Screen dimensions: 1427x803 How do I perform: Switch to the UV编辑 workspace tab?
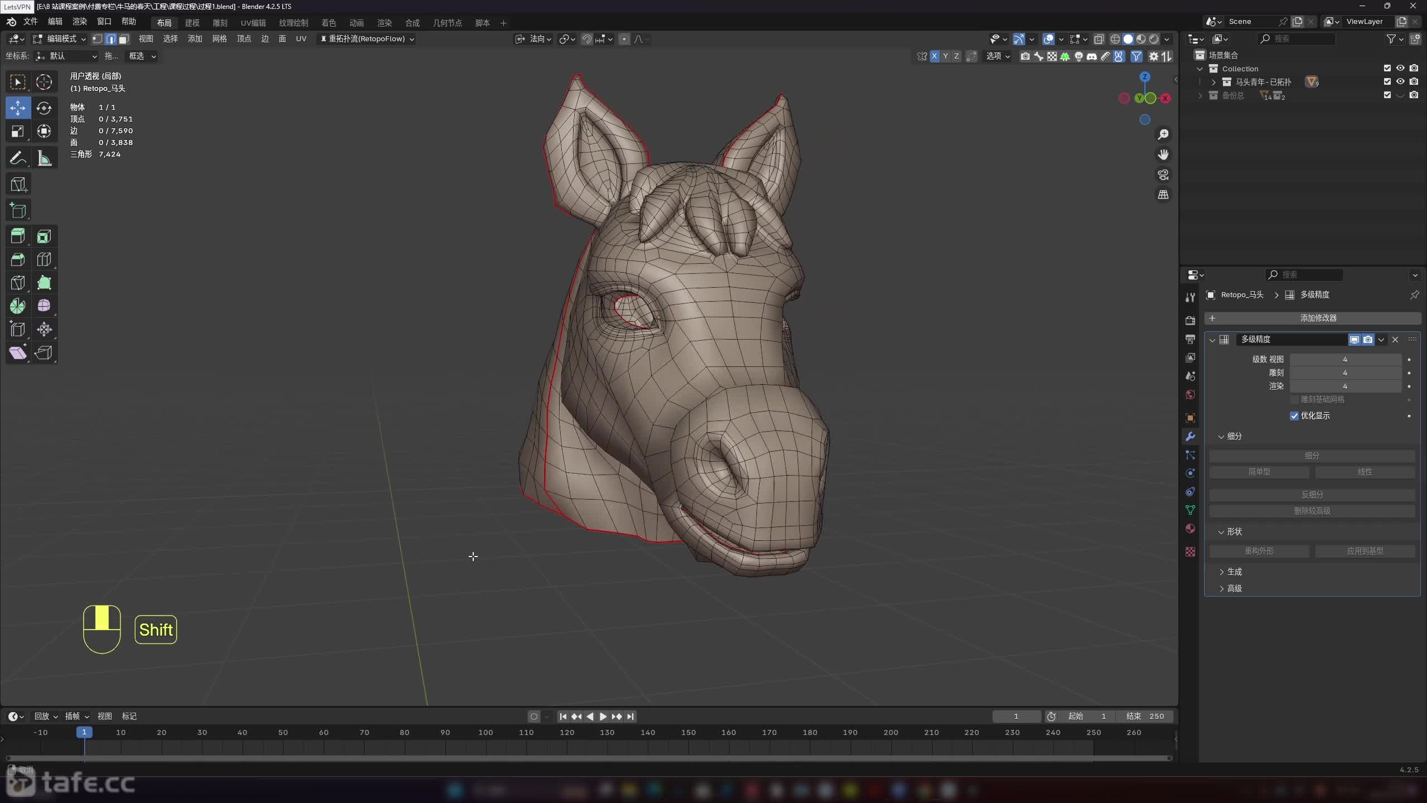pos(253,23)
